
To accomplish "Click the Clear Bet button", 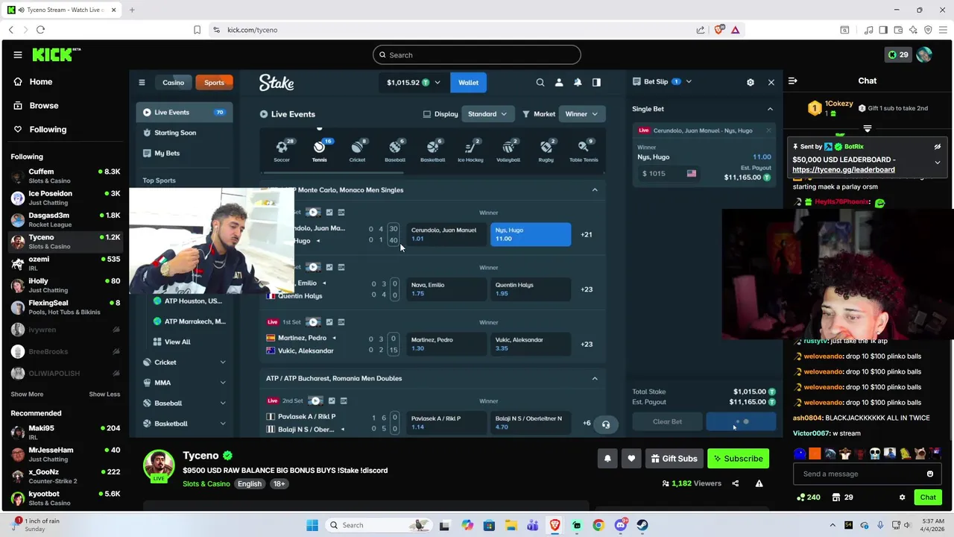I will 667,422.
